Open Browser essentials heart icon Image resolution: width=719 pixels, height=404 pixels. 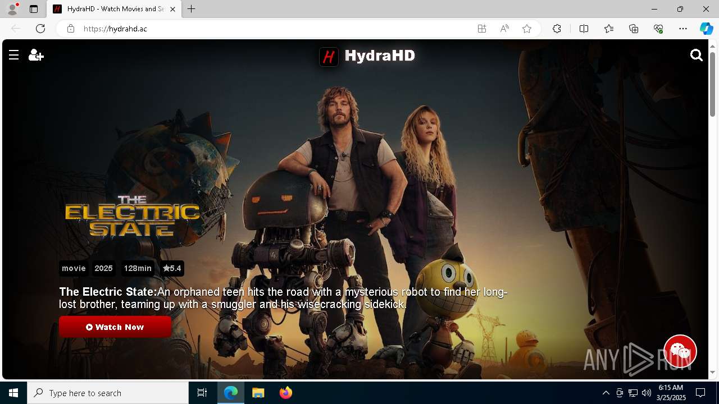click(658, 29)
